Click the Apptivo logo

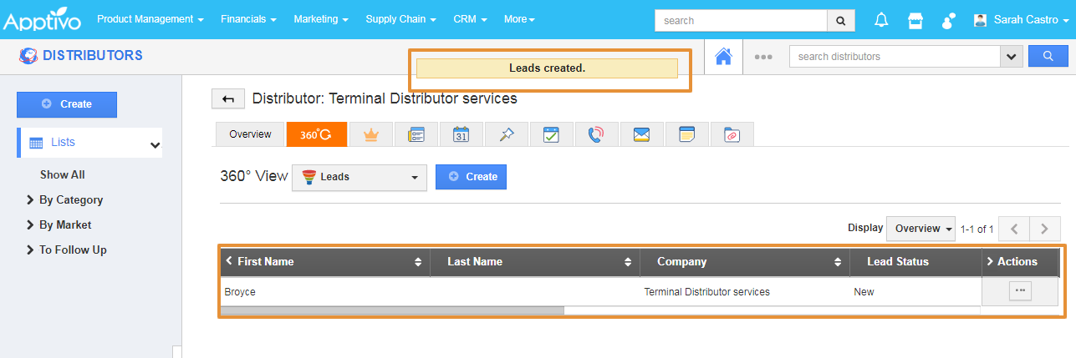(43, 20)
